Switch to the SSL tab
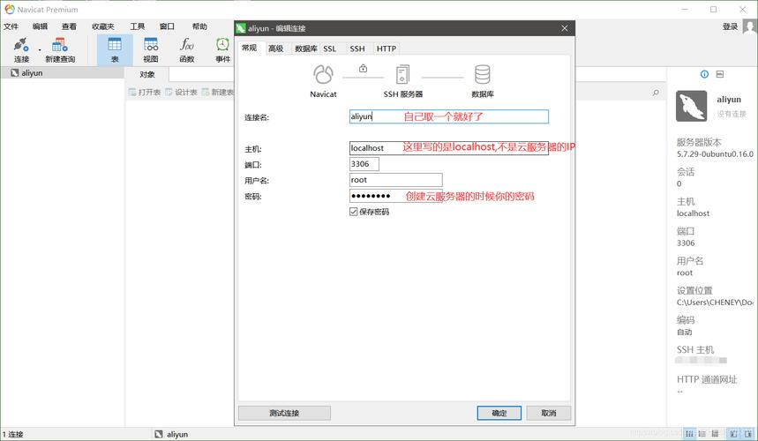This screenshot has width=758, height=441. [330, 49]
